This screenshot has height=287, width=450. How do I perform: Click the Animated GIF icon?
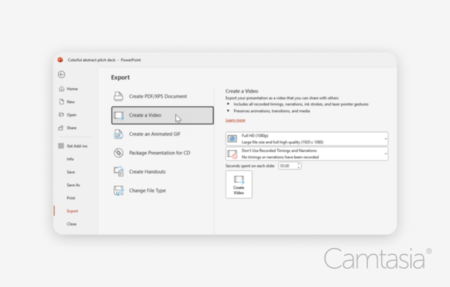click(119, 134)
